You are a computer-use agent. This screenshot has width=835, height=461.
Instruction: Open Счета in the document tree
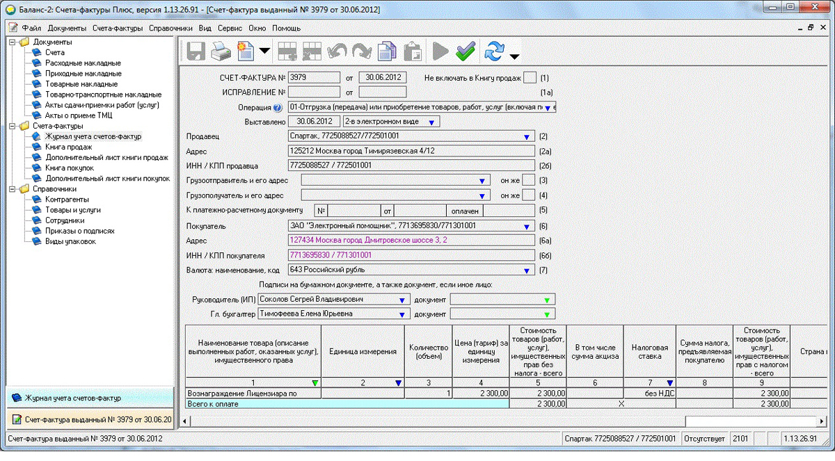pyautogui.click(x=55, y=53)
